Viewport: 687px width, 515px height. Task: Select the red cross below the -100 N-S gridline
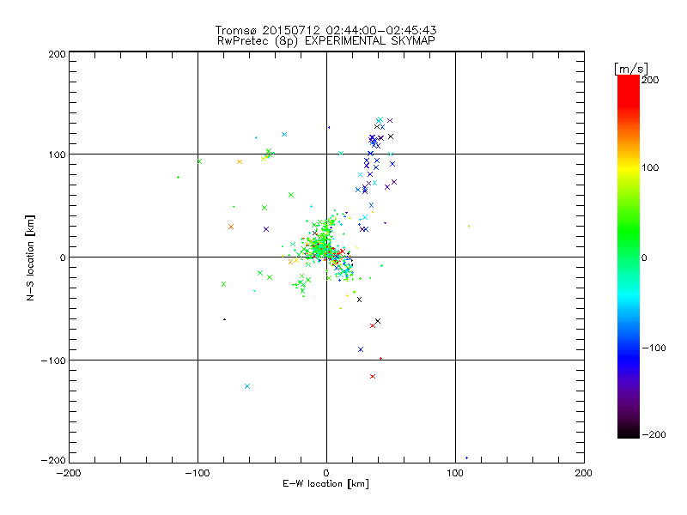[373, 377]
